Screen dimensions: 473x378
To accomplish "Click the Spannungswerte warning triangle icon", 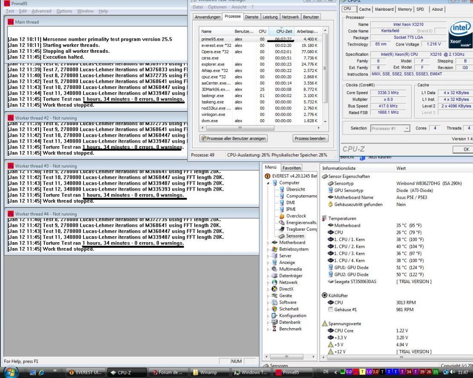I will pyautogui.click(x=325, y=324).
